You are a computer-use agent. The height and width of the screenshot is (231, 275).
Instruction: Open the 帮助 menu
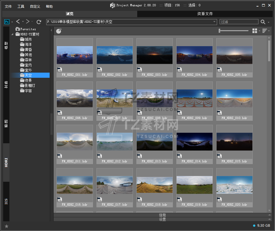pyautogui.click(x=49, y=7)
